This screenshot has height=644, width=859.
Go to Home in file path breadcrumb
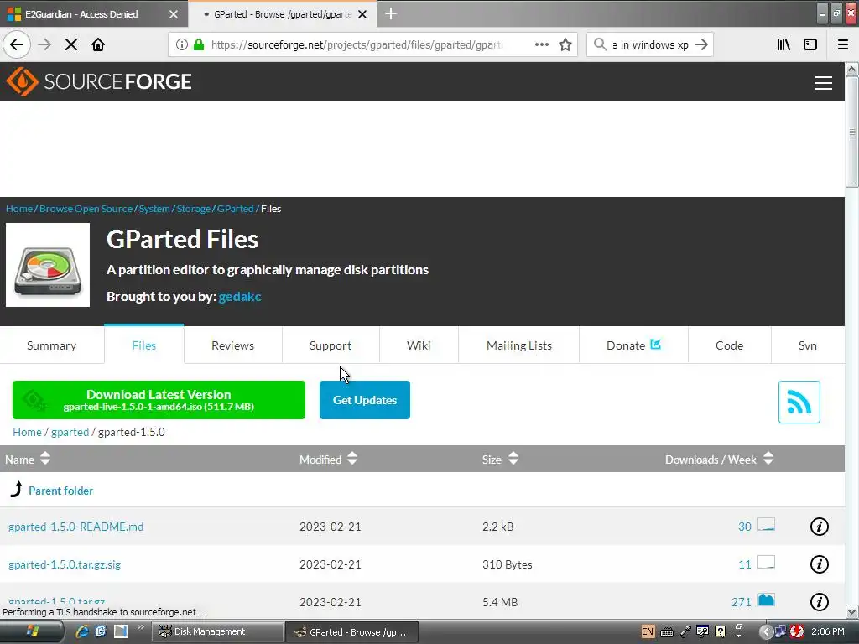pyautogui.click(x=28, y=432)
